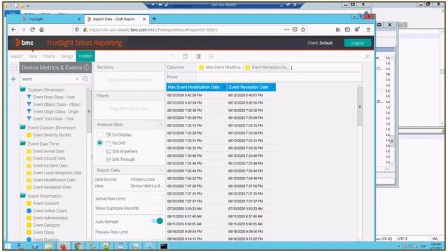Open Firefox from the taskbar

click(x=64, y=246)
